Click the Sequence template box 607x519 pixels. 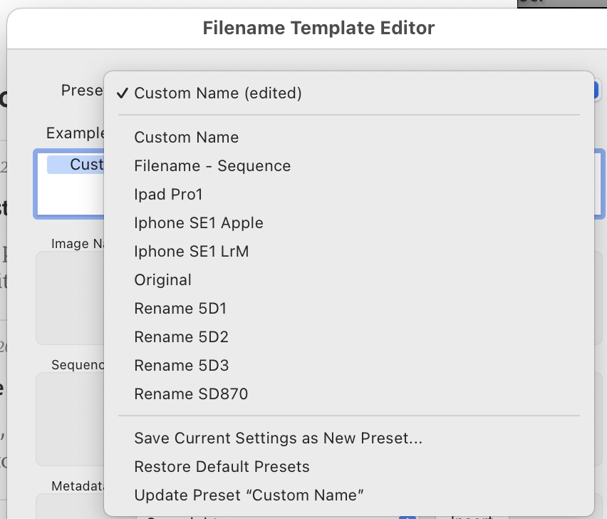(x=71, y=419)
